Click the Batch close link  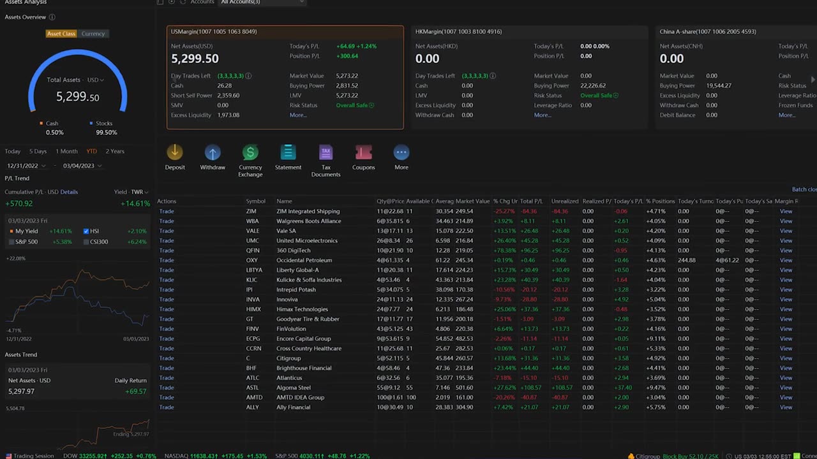pyautogui.click(x=804, y=189)
